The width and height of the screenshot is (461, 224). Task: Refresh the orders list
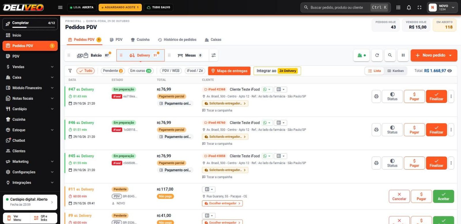(377, 55)
